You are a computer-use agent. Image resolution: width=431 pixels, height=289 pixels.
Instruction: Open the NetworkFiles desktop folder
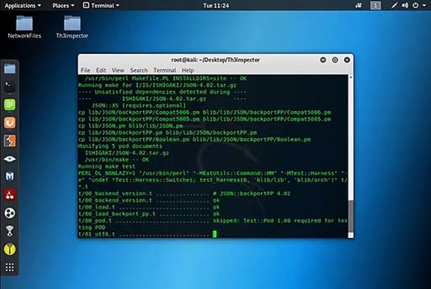[25, 27]
